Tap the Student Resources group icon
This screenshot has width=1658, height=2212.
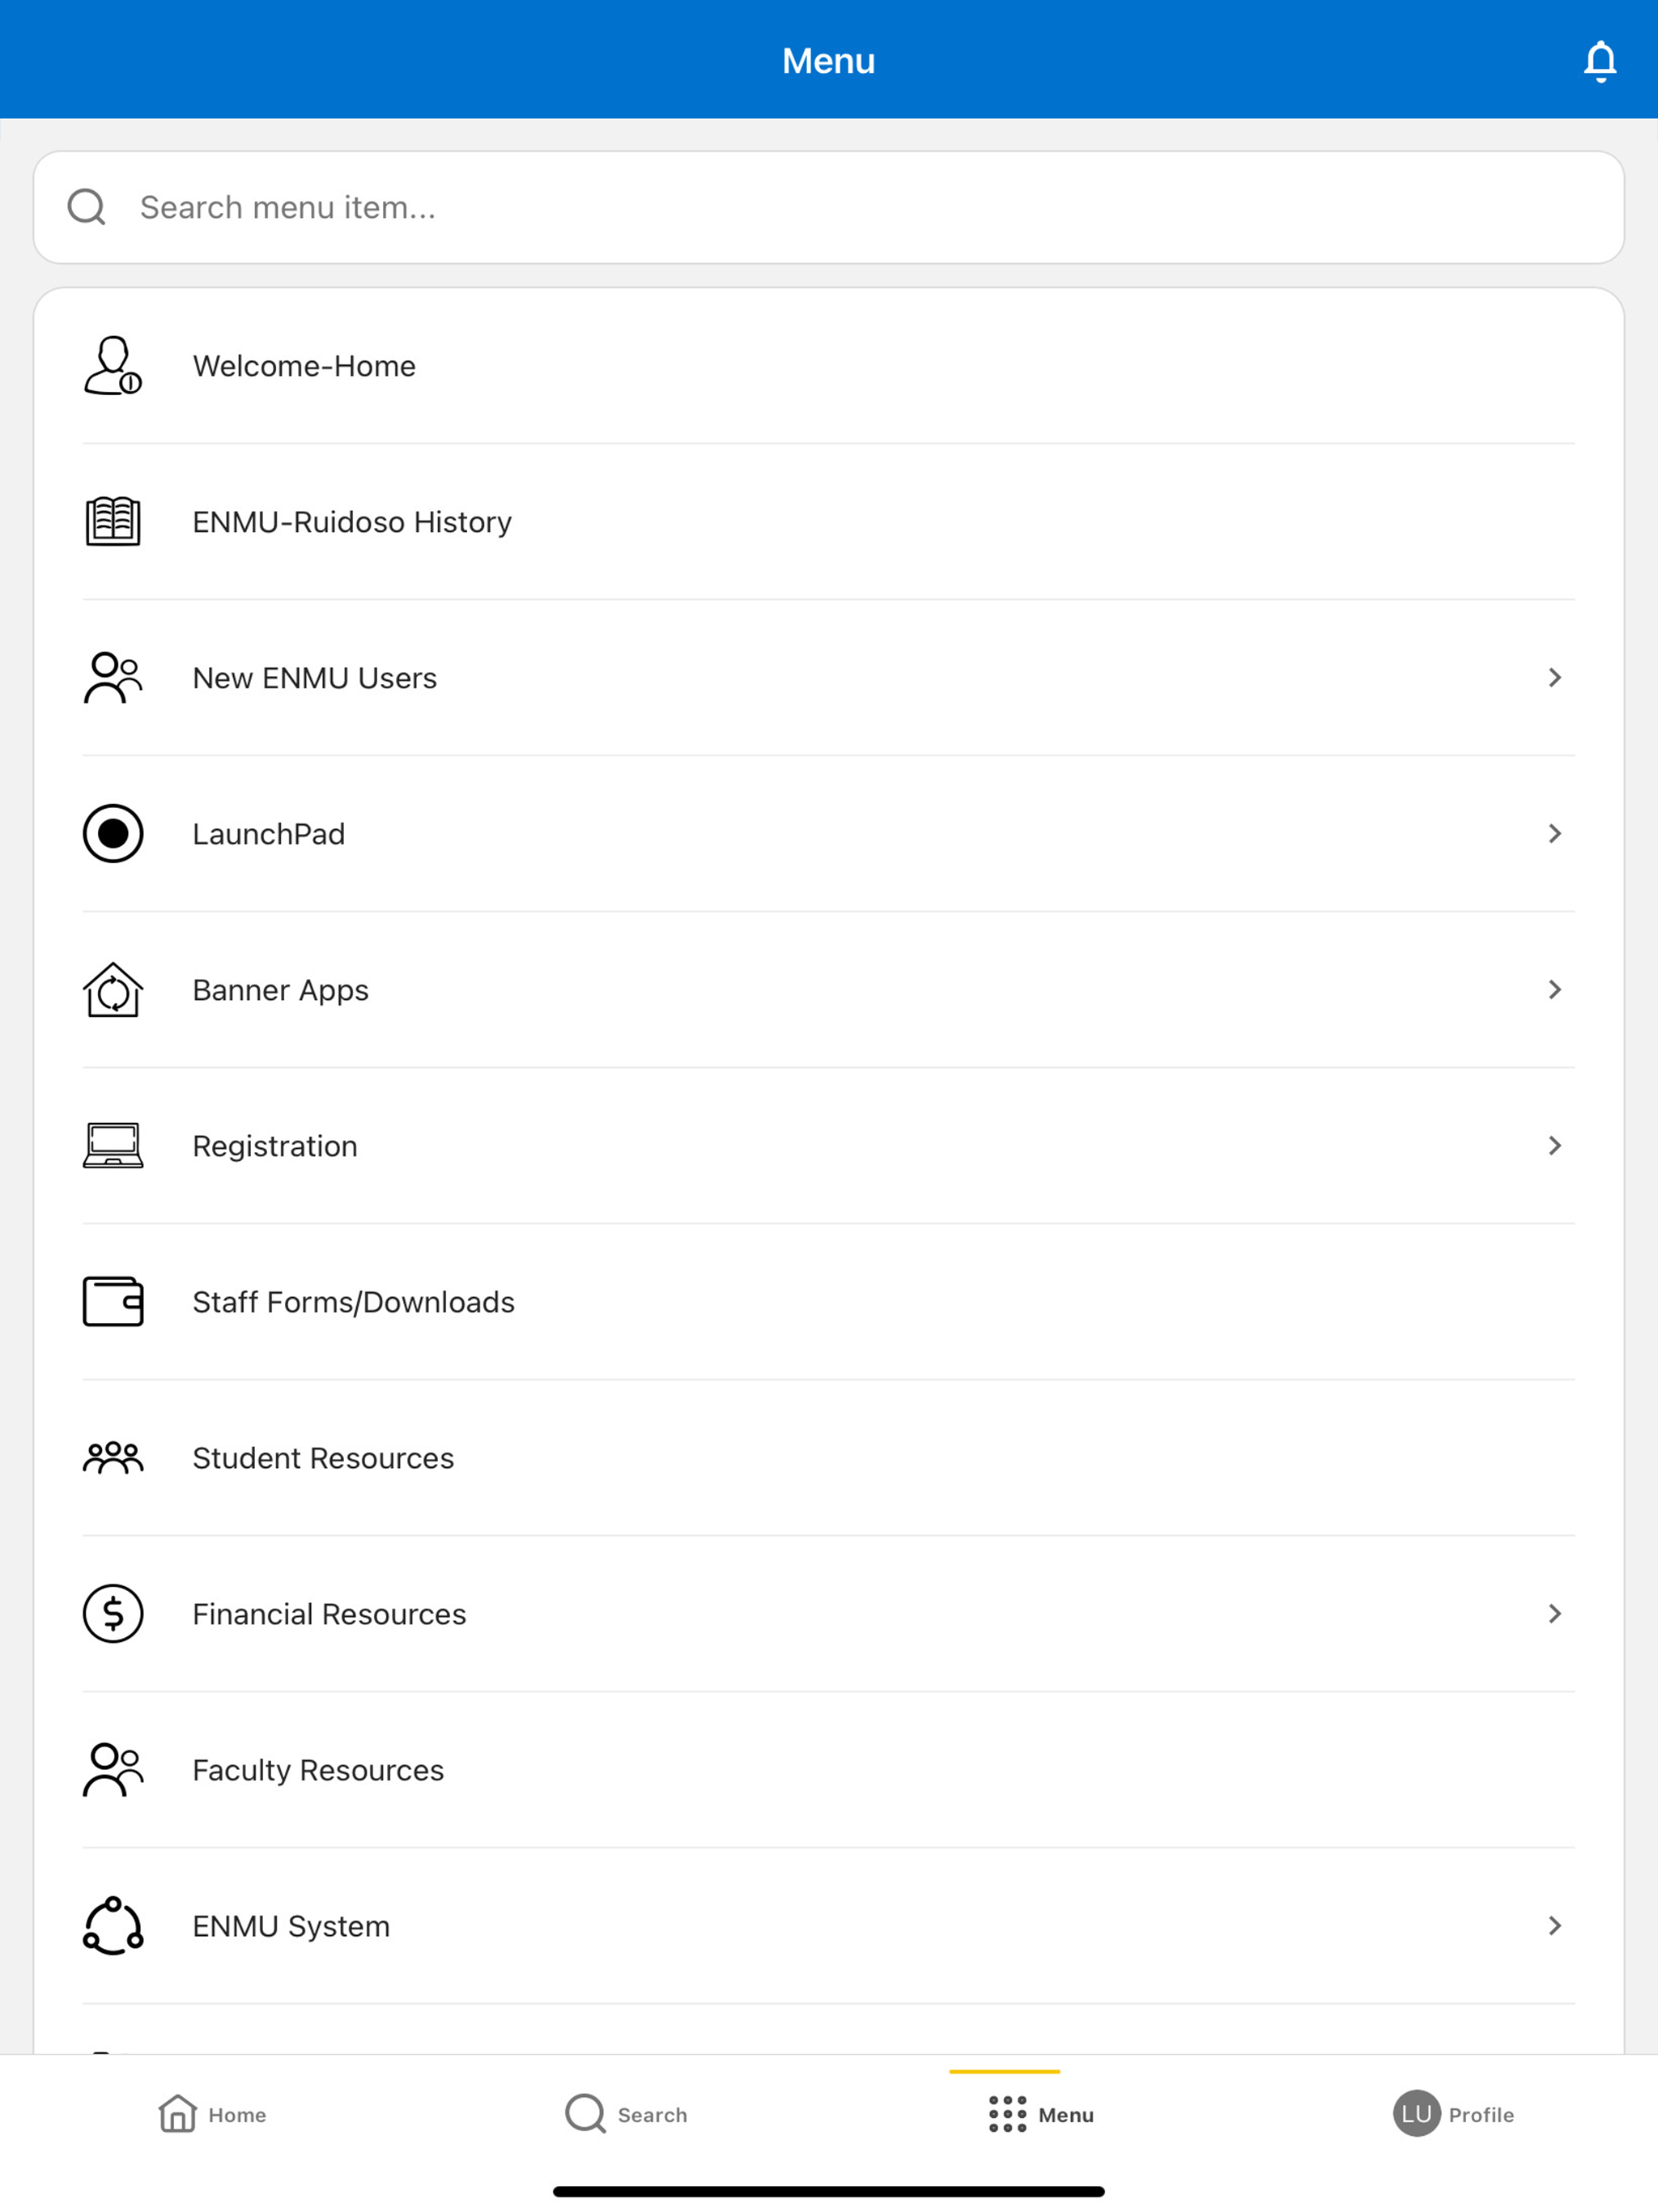[x=113, y=1457]
